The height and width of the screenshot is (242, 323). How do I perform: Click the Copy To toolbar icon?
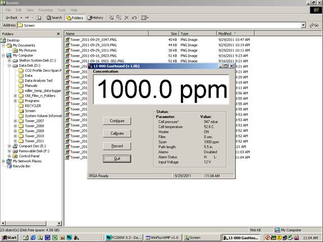coord(119,18)
